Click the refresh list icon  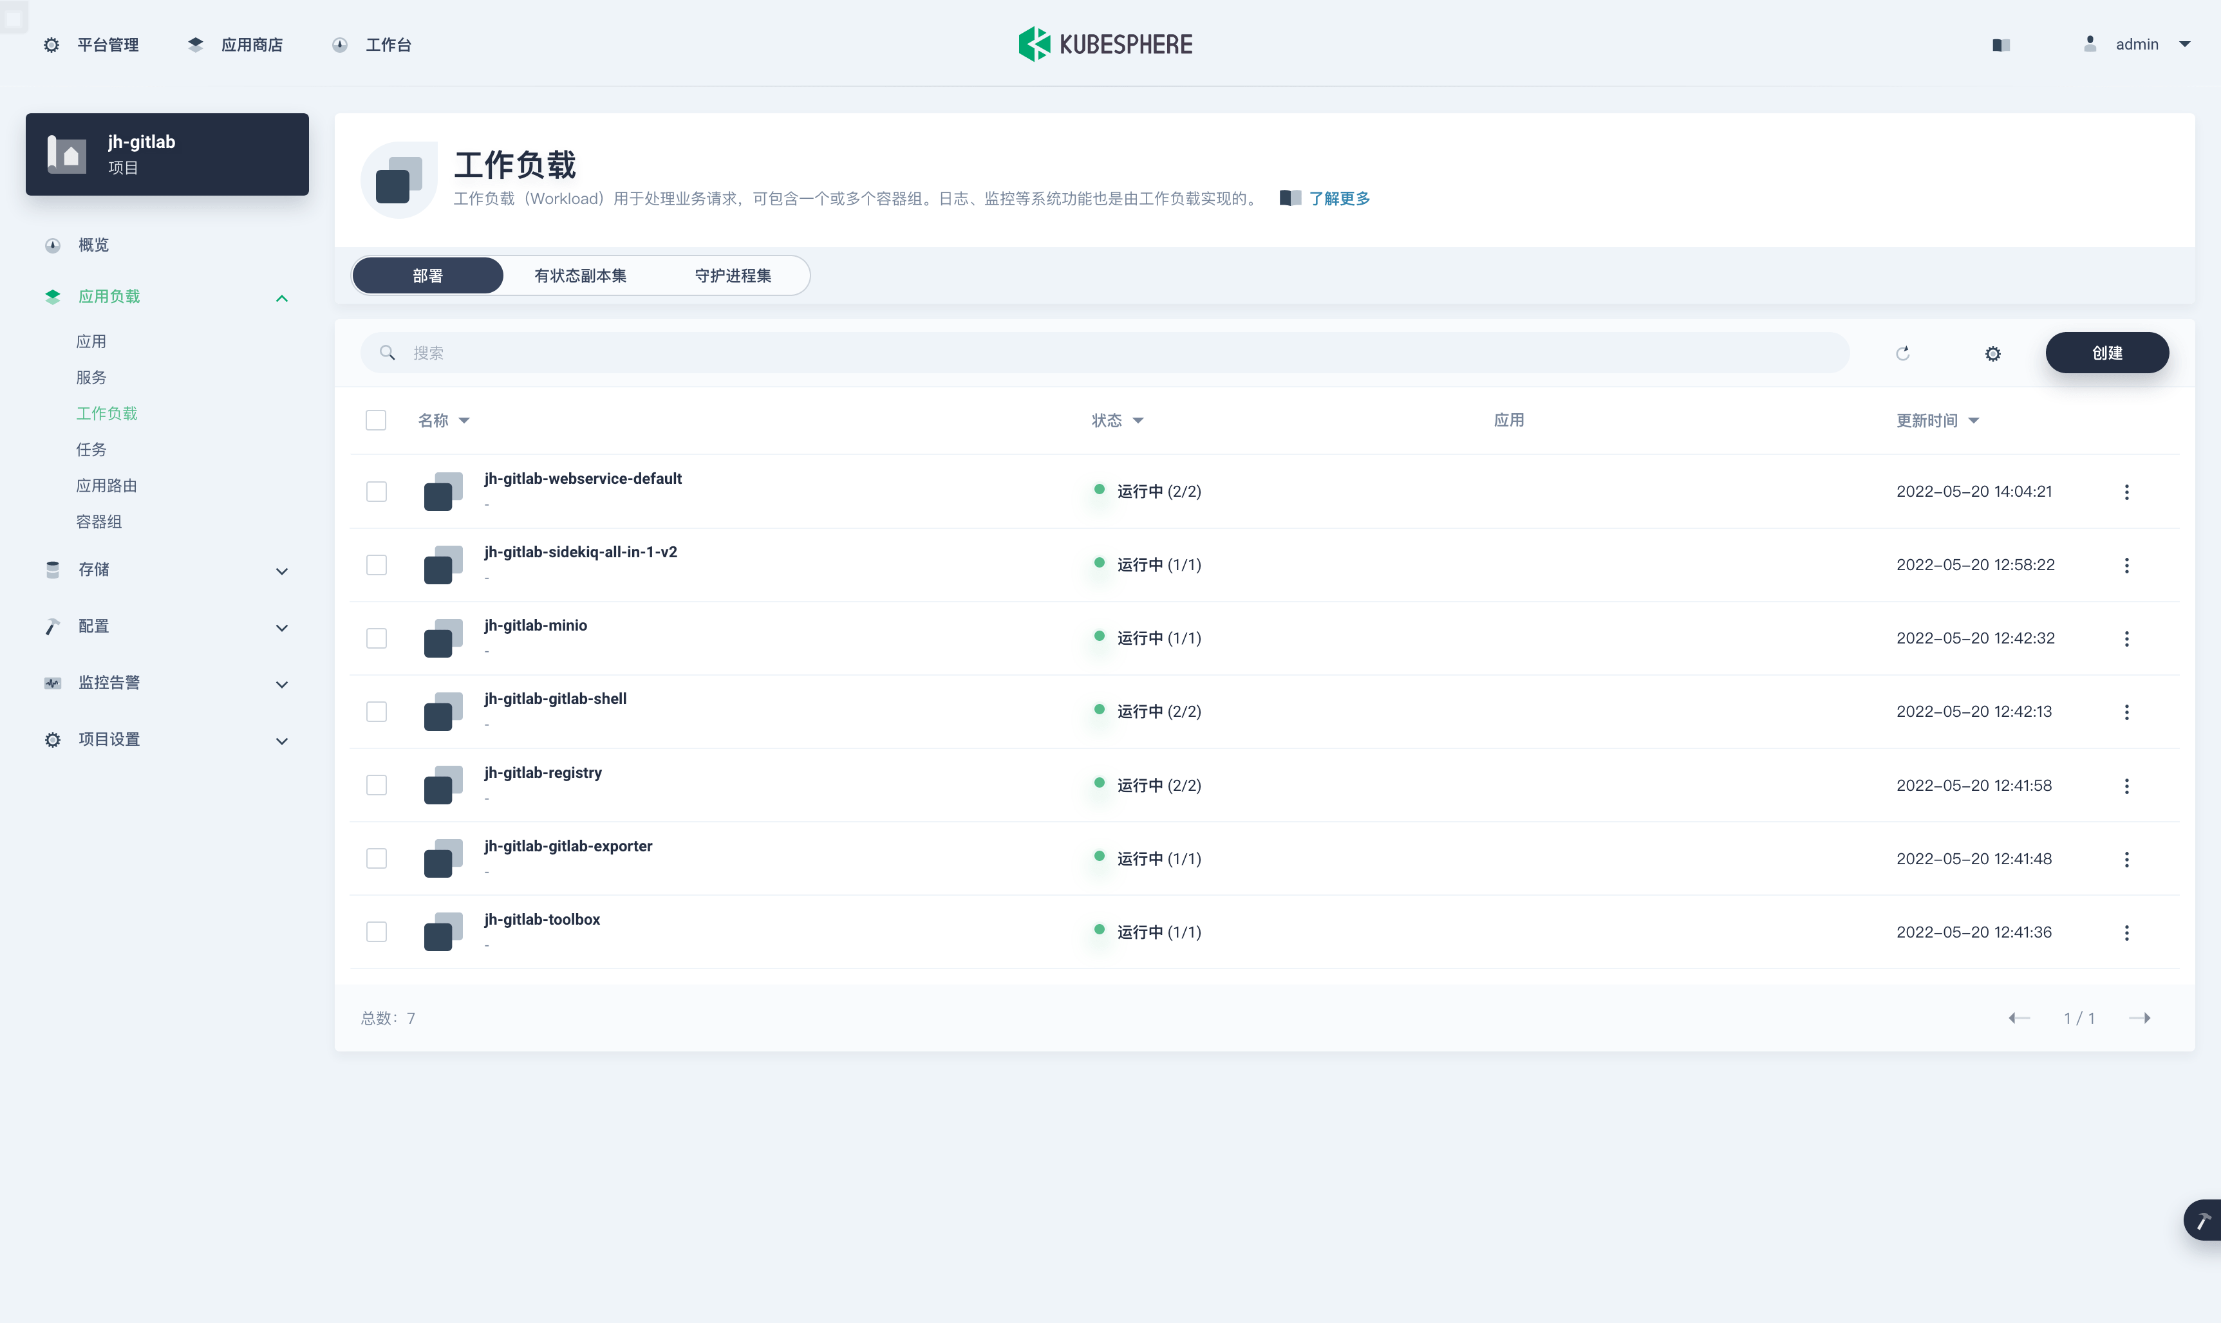pos(1902,353)
